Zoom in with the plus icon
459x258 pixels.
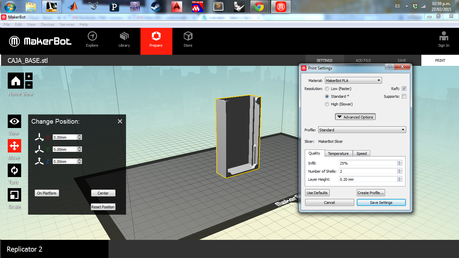pos(29,76)
